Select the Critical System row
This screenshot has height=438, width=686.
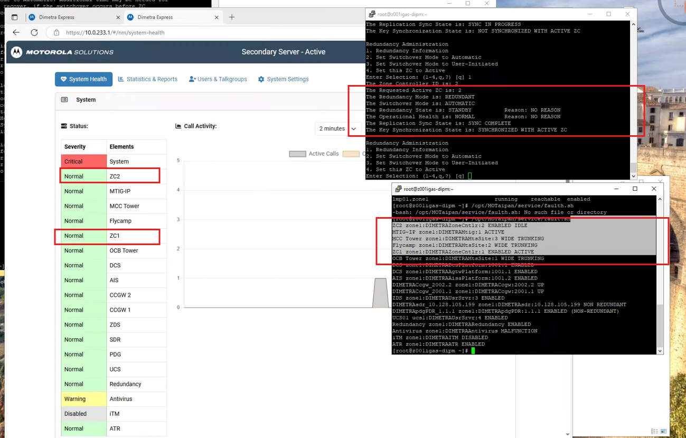click(114, 162)
